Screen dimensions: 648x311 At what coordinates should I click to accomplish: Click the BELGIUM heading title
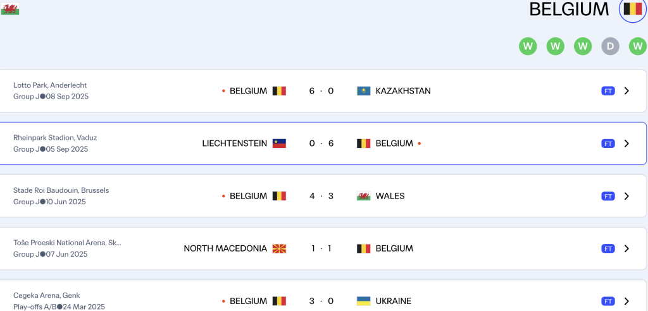pos(569,9)
